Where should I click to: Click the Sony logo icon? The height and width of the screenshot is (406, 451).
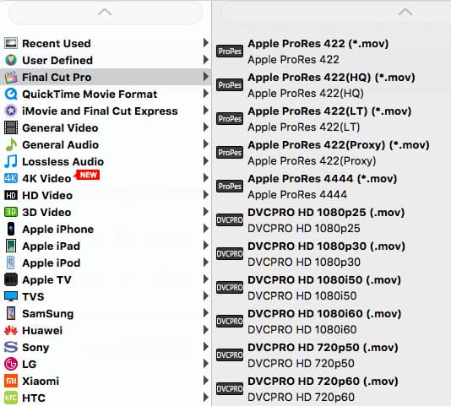pos(11,347)
